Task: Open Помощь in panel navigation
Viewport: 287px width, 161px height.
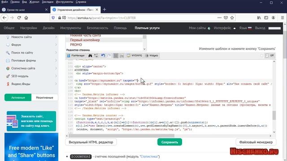Action: tap(120, 28)
